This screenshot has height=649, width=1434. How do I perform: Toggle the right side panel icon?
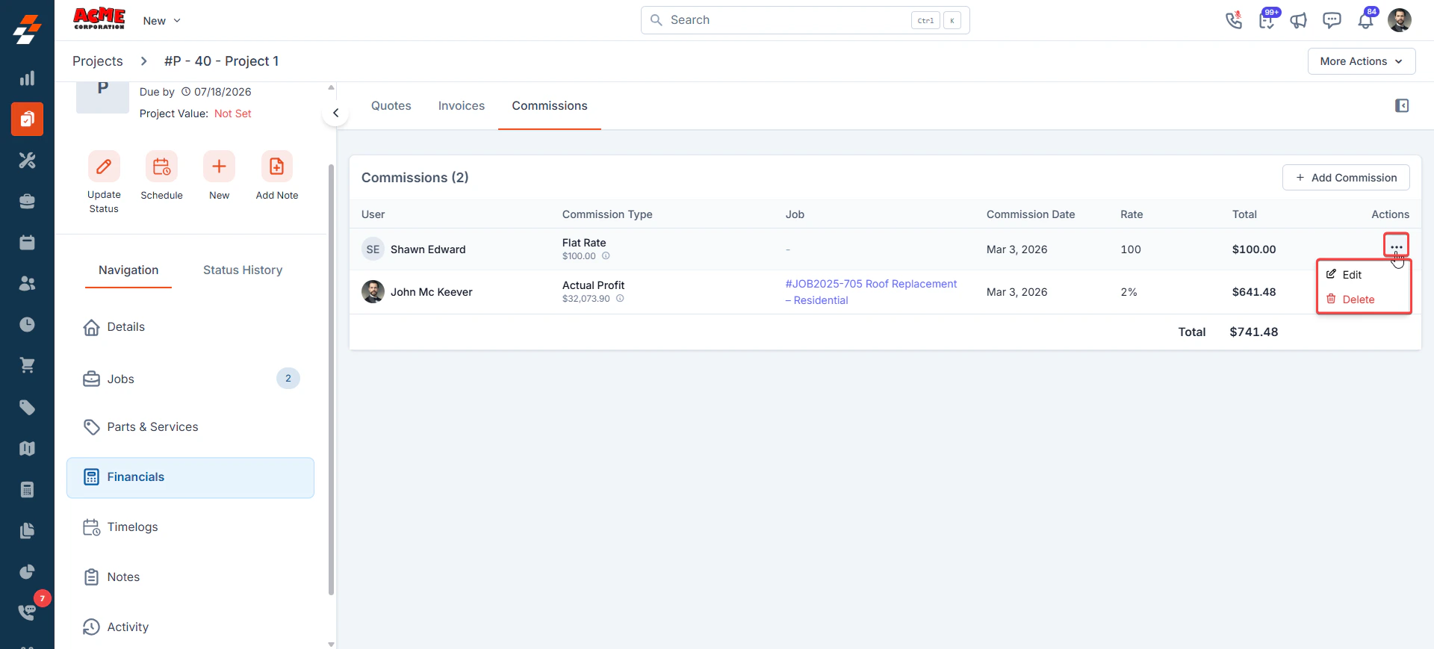point(1402,106)
